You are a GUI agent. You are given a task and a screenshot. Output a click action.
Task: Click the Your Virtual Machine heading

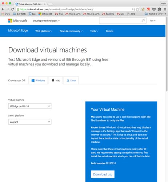coord(108,110)
